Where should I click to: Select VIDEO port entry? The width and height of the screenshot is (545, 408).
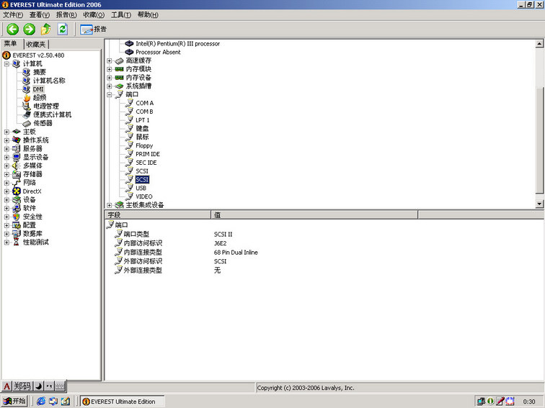[x=144, y=196]
